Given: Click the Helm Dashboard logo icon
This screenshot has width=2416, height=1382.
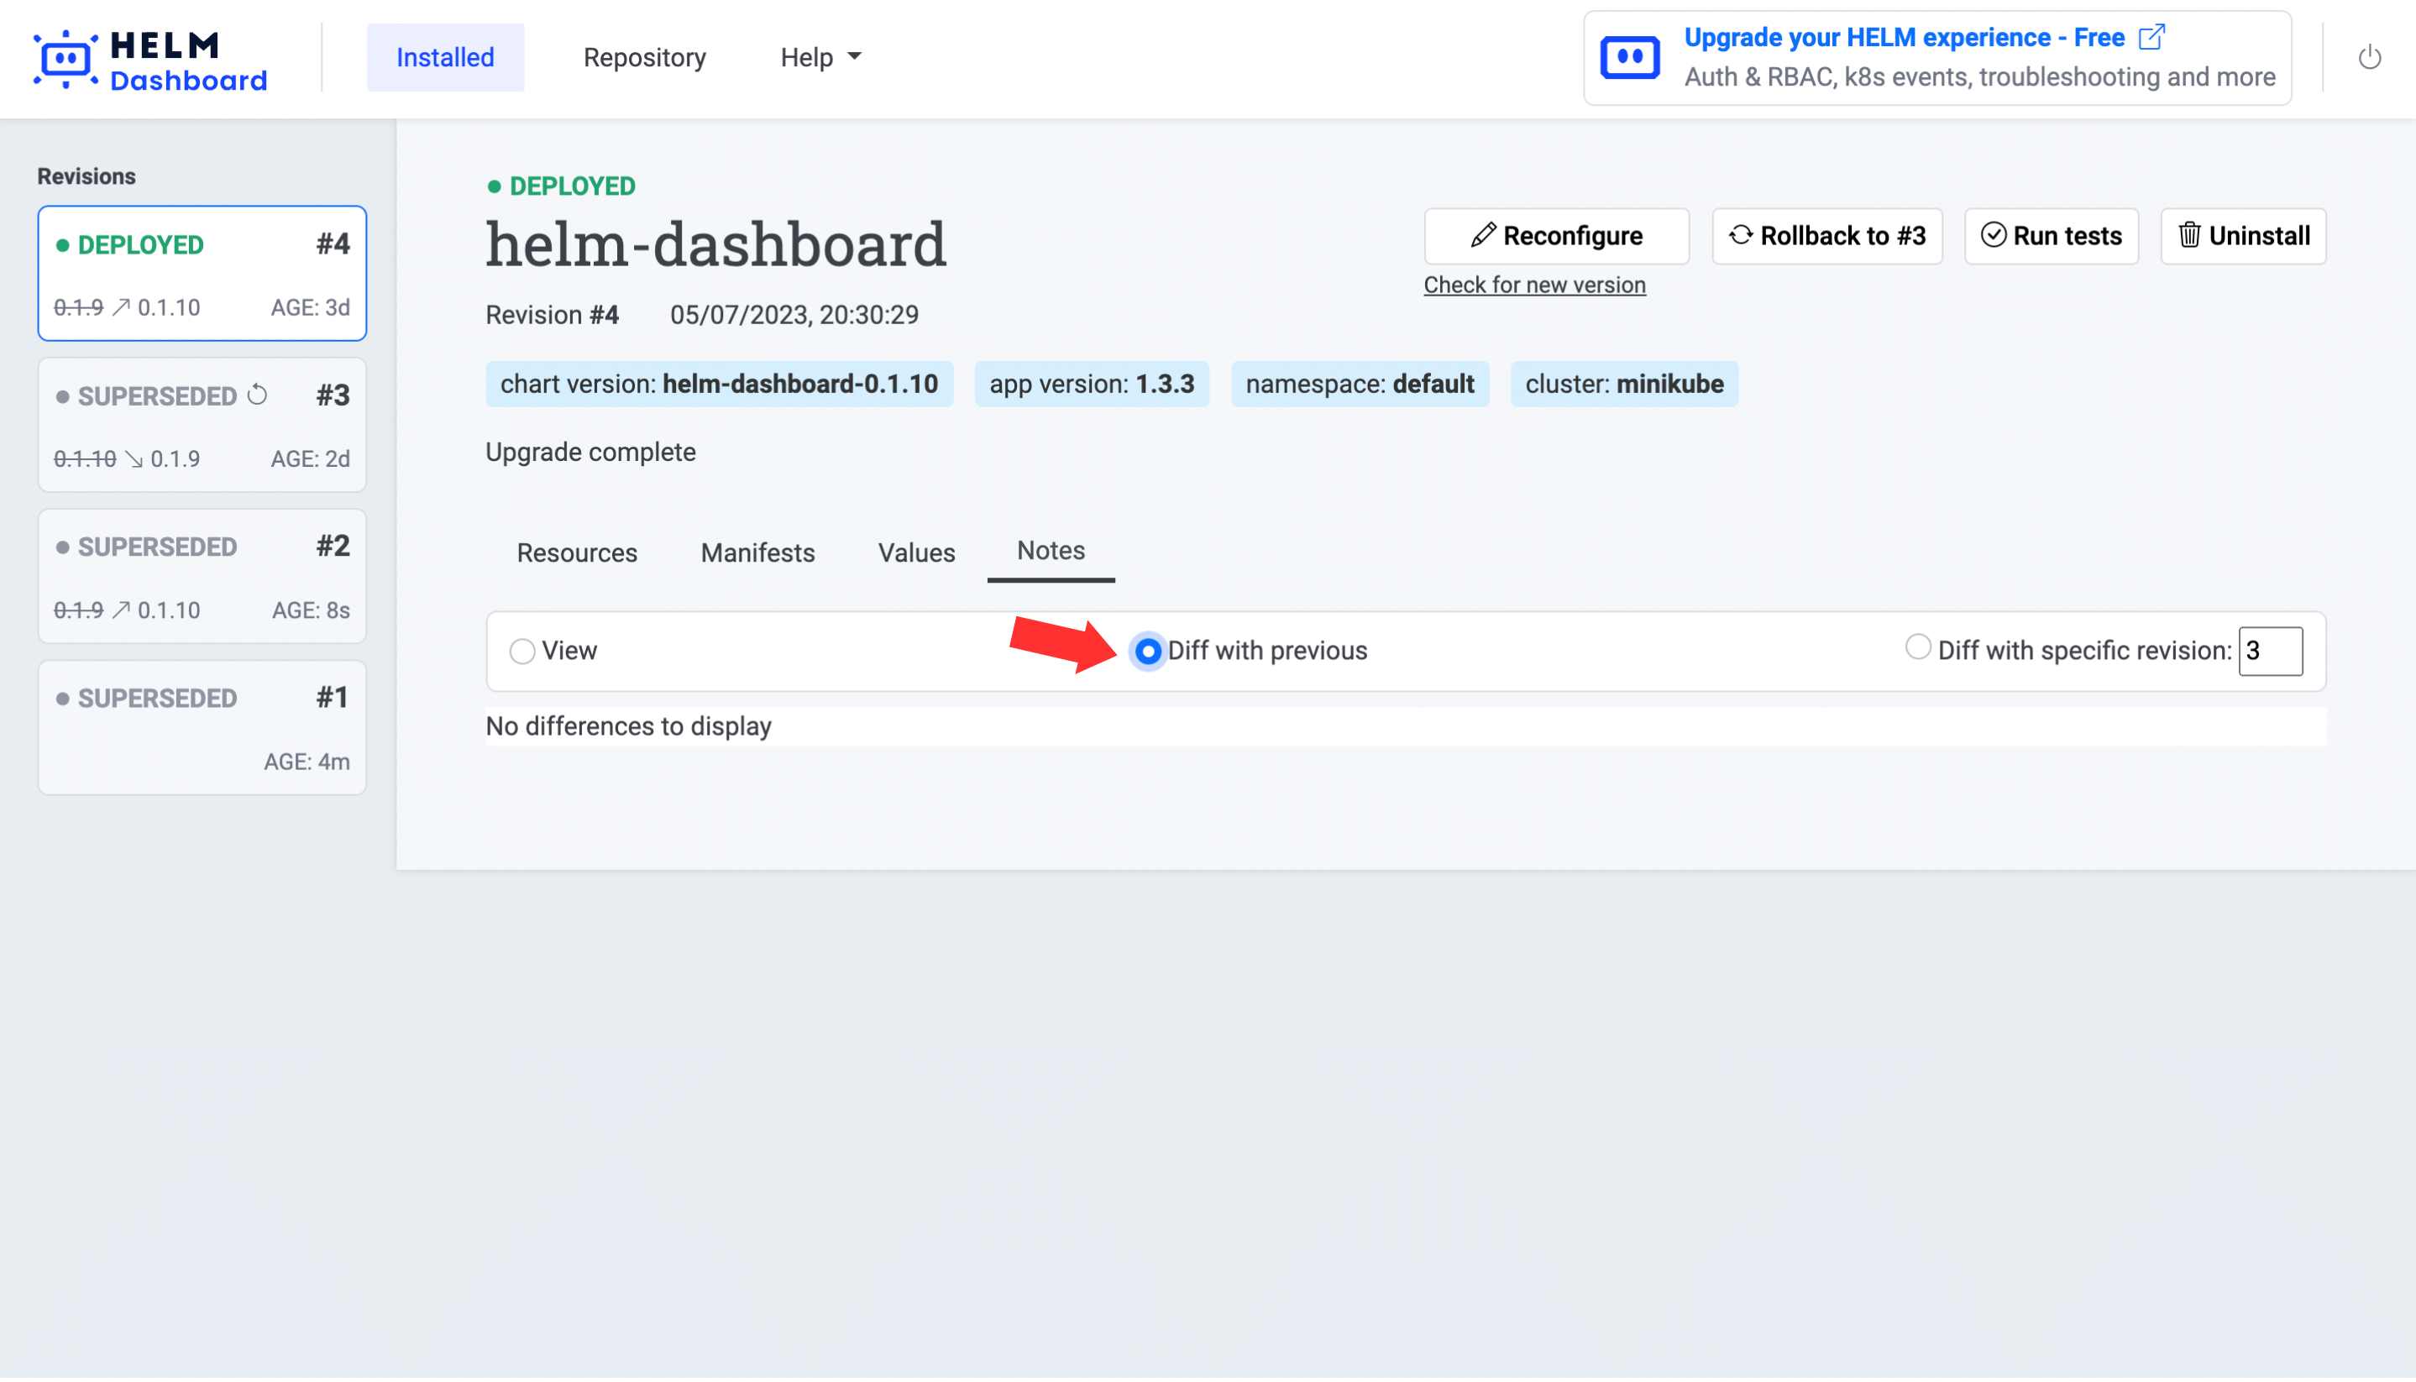Looking at the screenshot, I should tap(65, 59).
